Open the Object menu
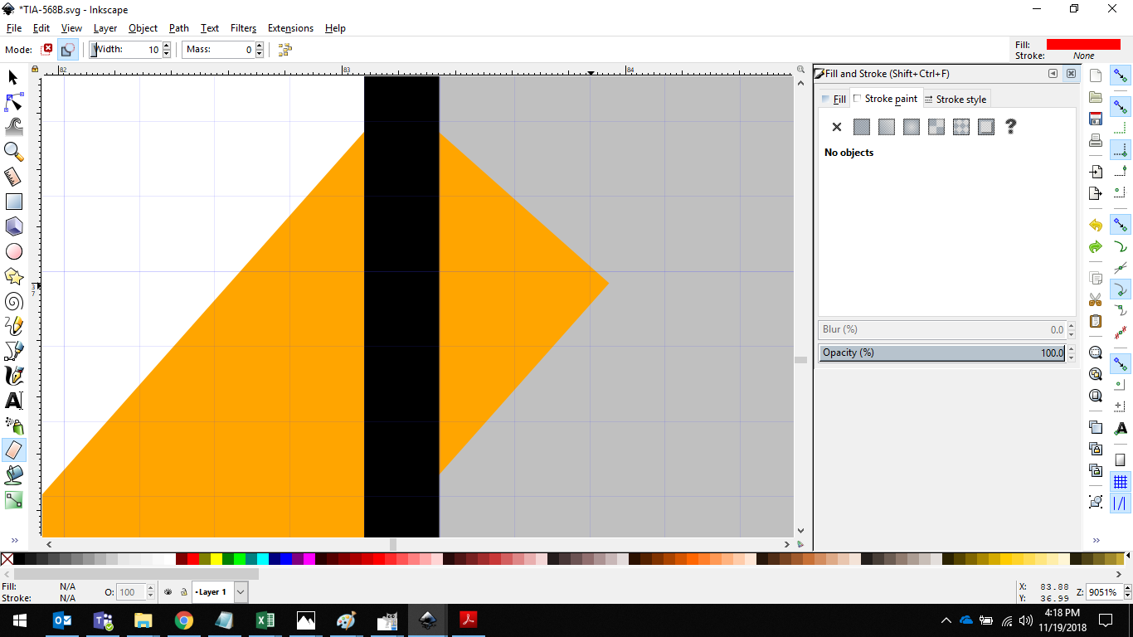The height and width of the screenshot is (637, 1133). coord(143,28)
